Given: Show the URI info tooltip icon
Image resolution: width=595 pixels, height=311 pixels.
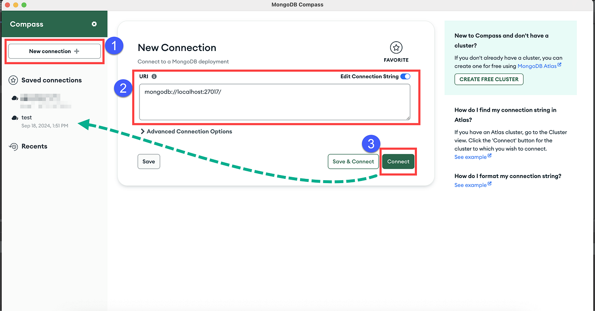Looking at the screenshot, I should click(x=154, y=76).
